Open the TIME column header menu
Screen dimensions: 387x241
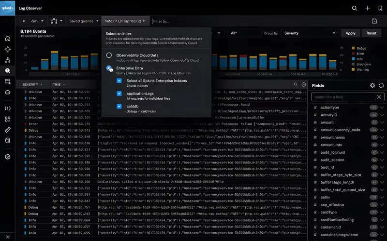click(x=59, y=85)
